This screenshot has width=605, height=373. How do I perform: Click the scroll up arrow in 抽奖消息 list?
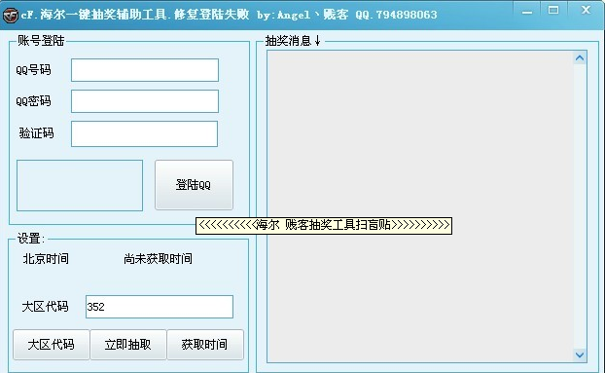(580, 57)
